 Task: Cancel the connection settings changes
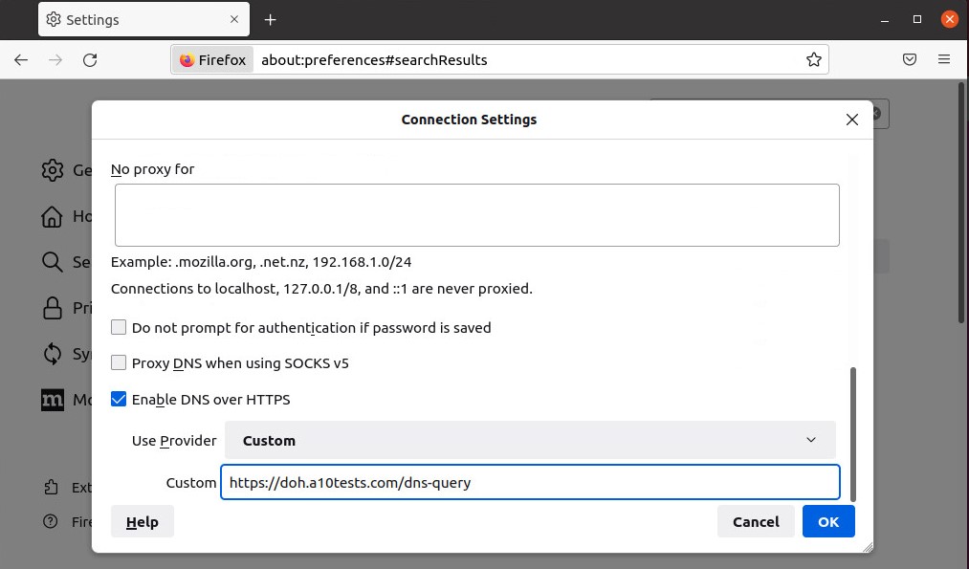coord(756,521)
